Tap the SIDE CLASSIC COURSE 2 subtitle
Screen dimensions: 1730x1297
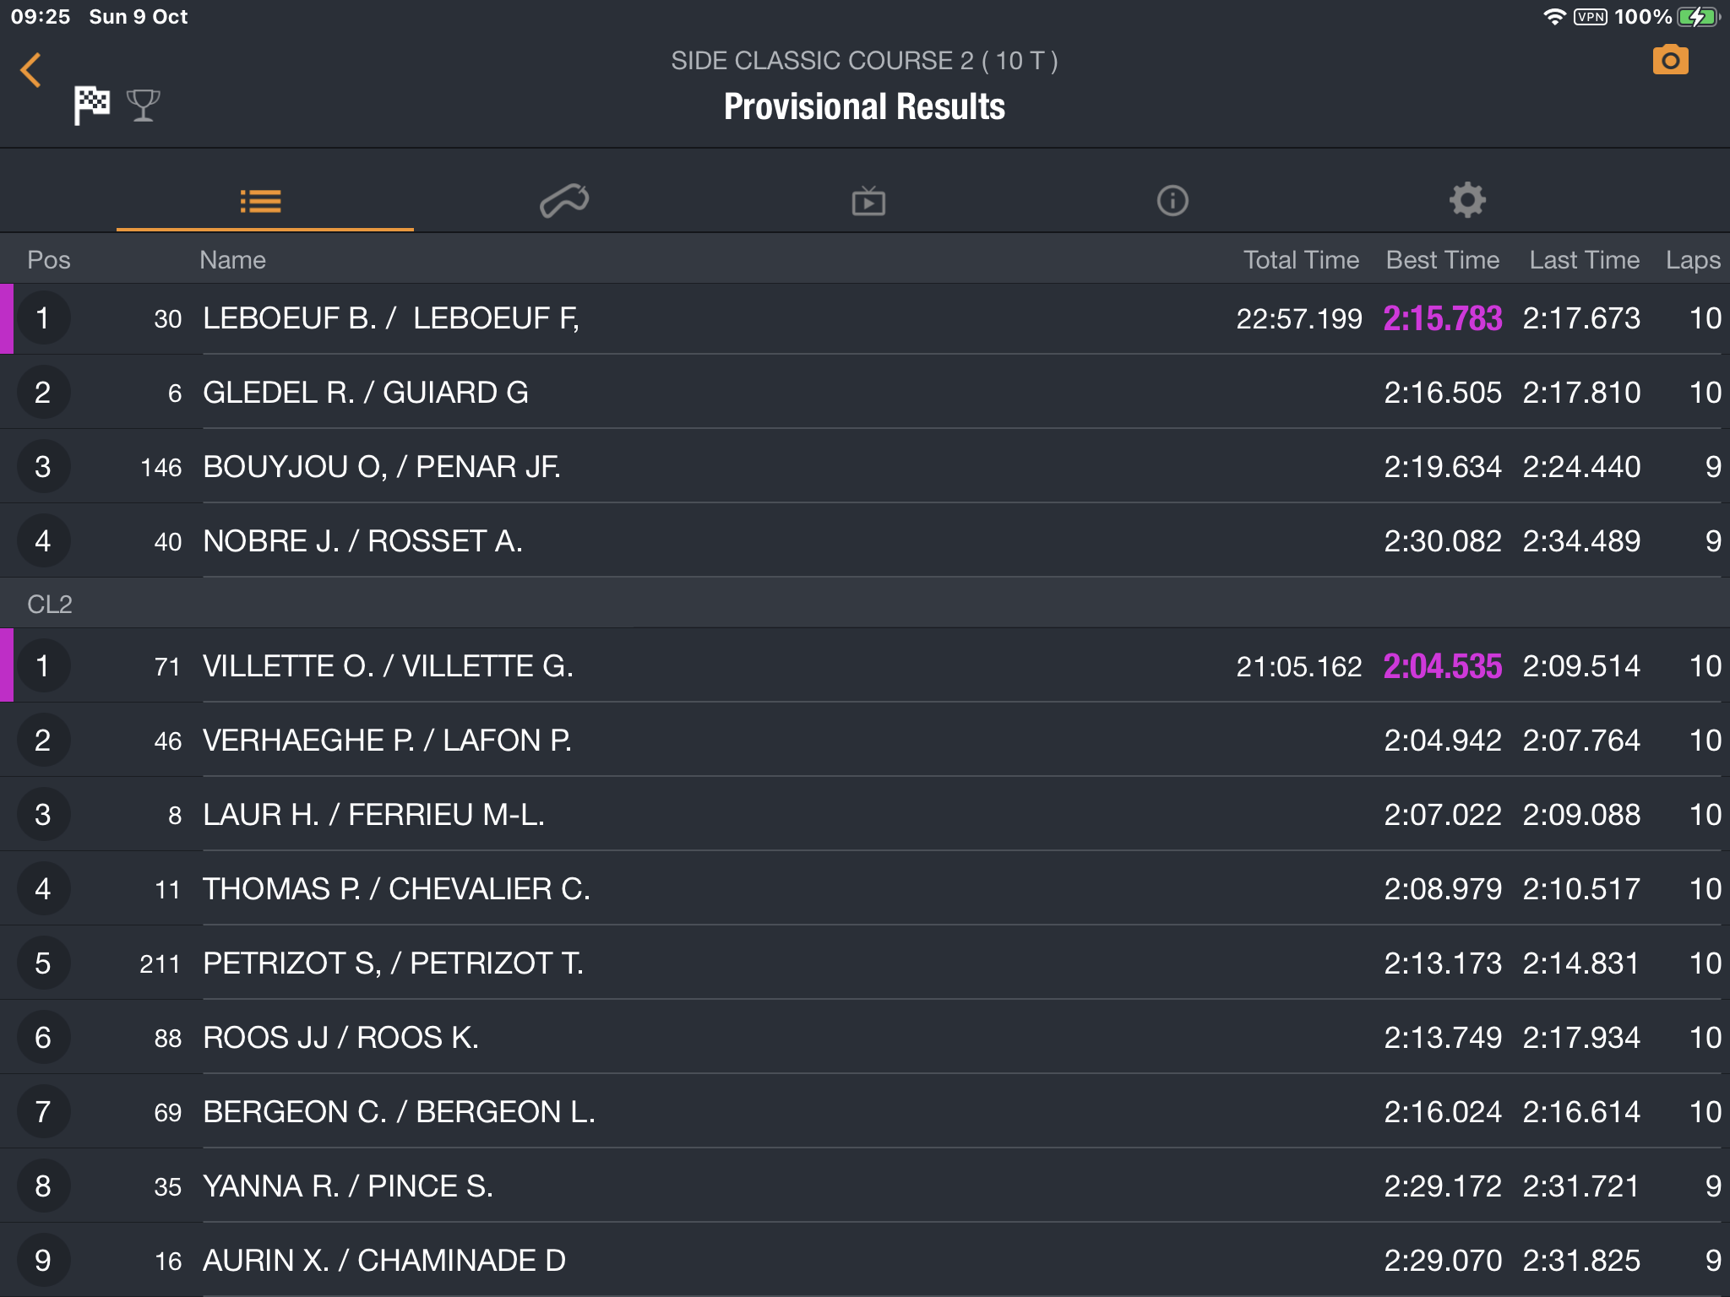click(x=864, y=61)
